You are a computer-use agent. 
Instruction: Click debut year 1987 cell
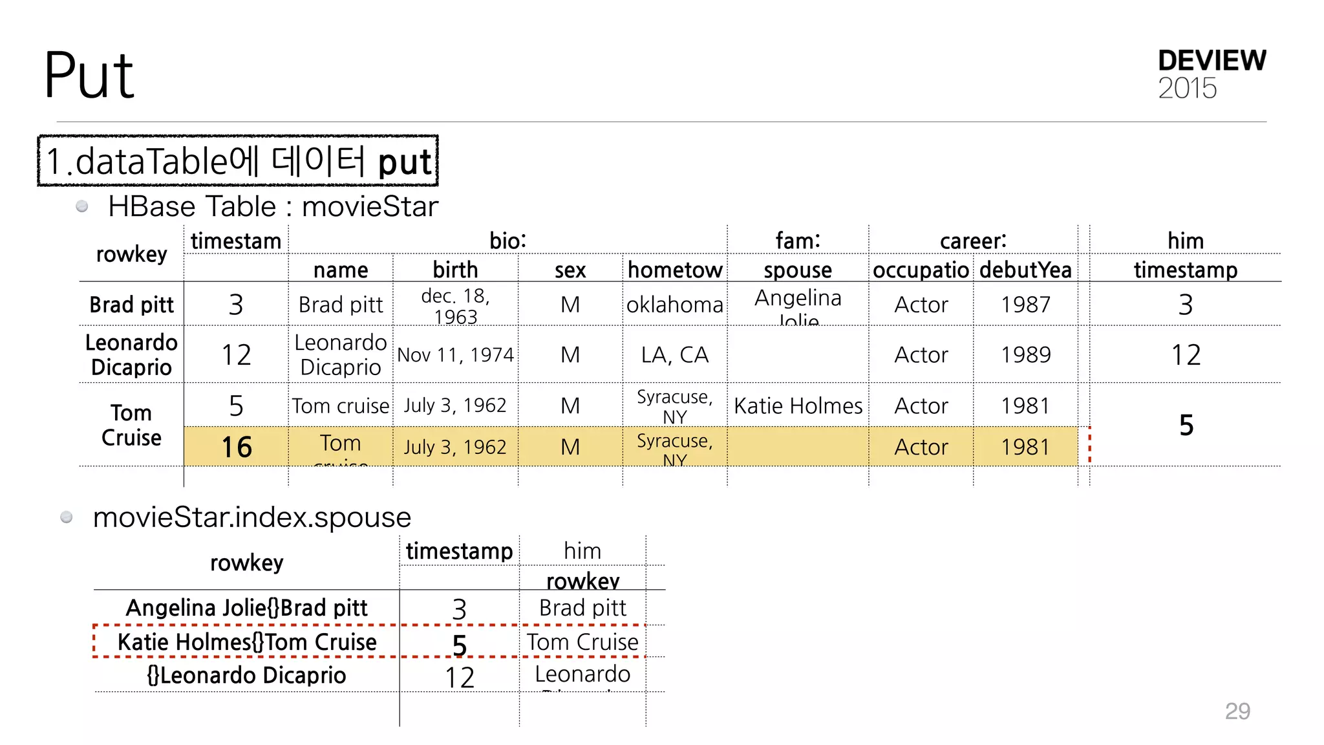(1025, 304)
